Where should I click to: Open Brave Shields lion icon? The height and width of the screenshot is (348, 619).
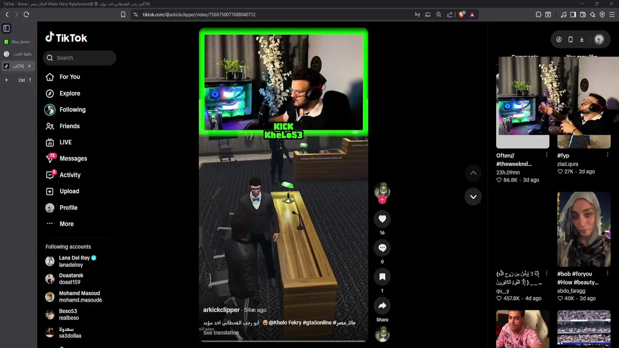[x=461, y=14]
